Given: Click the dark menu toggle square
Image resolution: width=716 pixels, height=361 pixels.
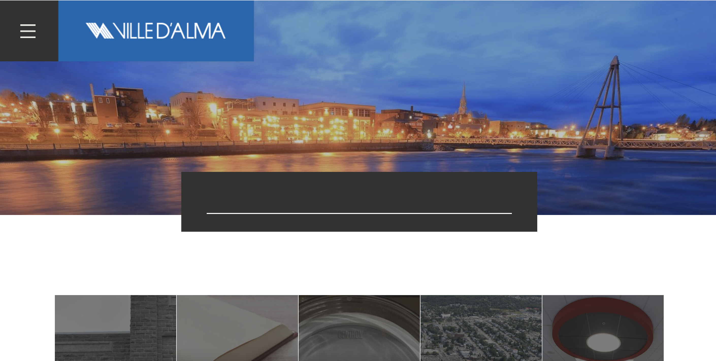Looking at the screenshot, I should (x=29, y=31).
